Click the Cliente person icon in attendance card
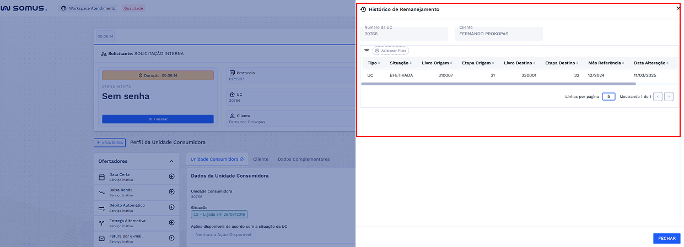The height and width of the screenshot is (247, 684). pyautogui.click(x=232, y=116)
